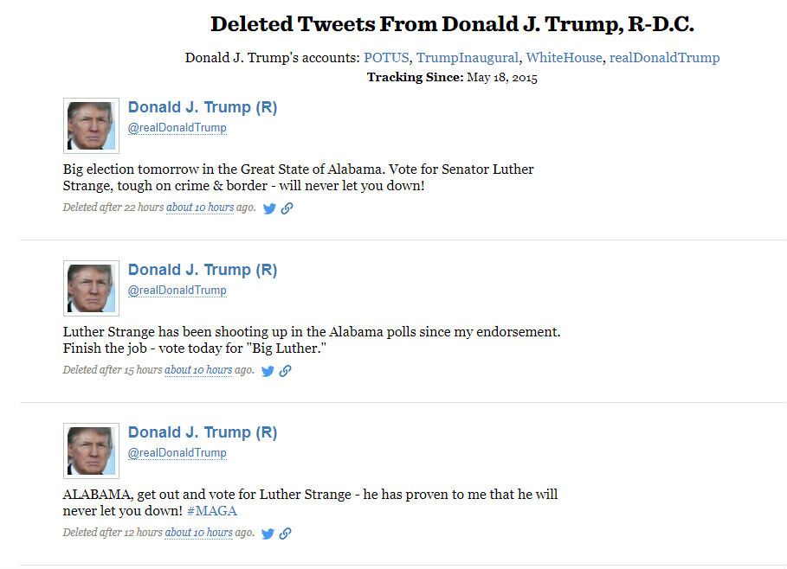Click the Twitter bird icon on the first tweet
787x569 pixels.
pyautogui.click(x=268, y=208)
